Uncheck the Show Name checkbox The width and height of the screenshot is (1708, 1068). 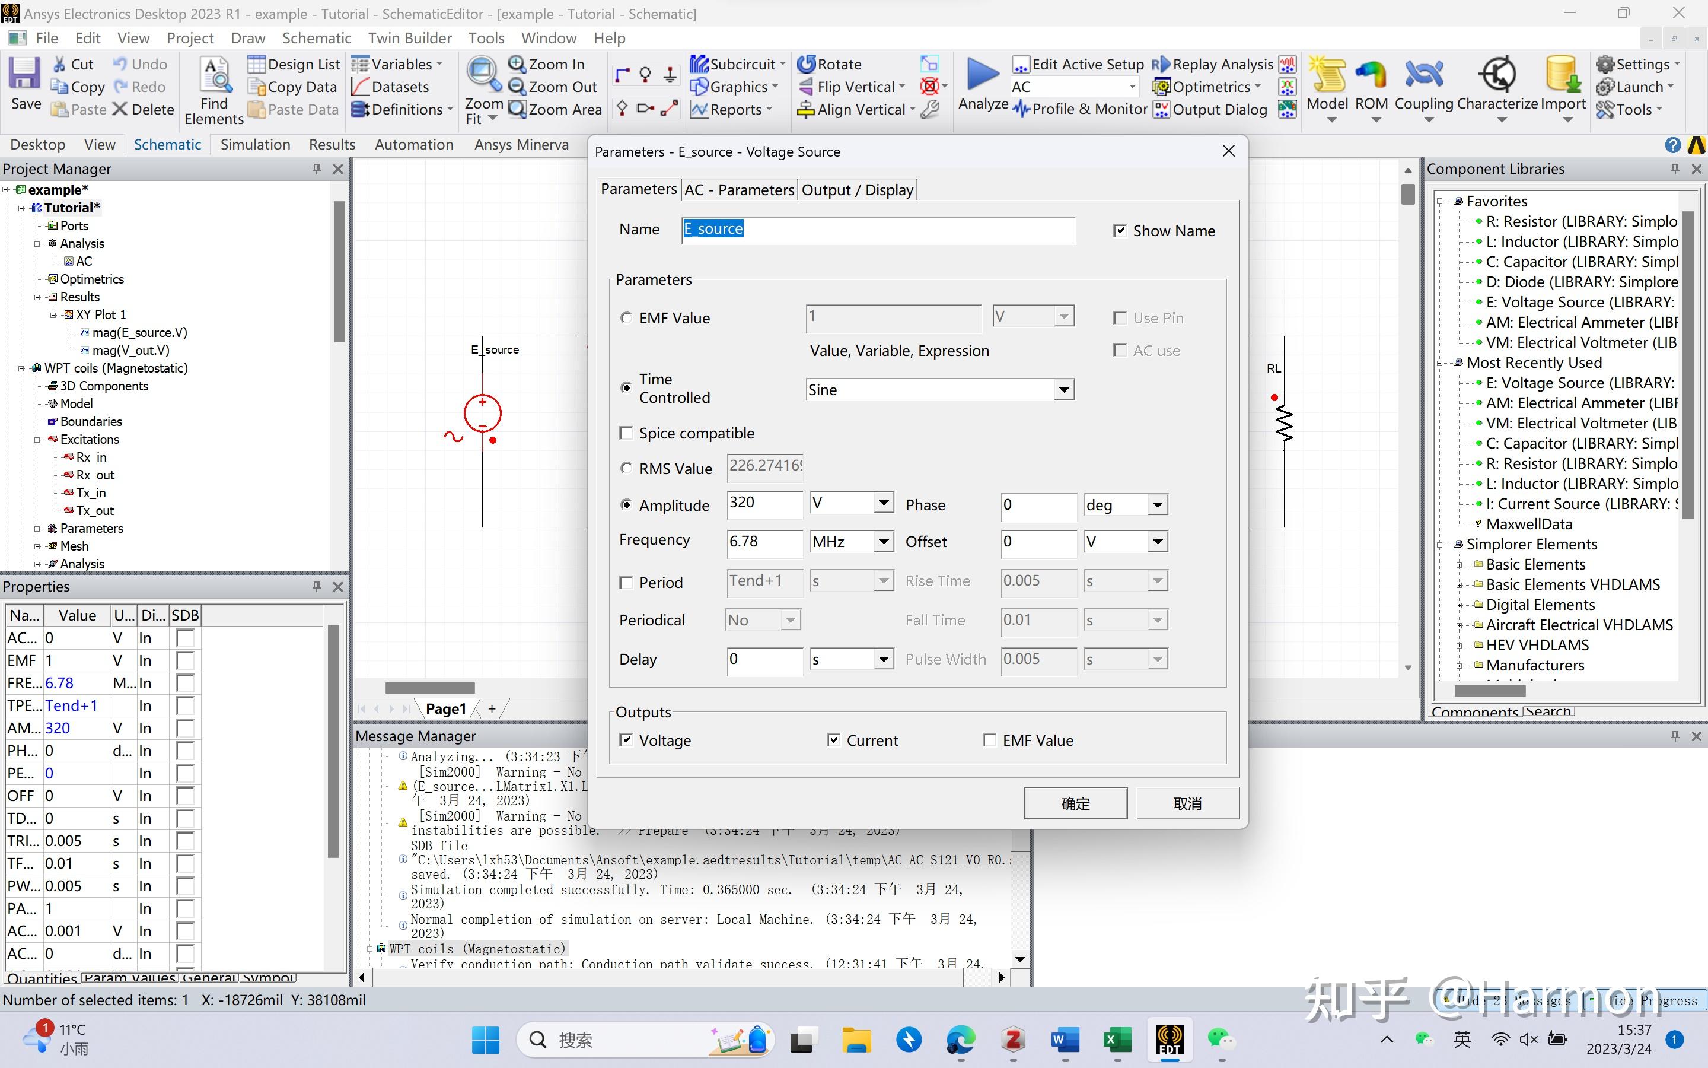click(1119, 231)
